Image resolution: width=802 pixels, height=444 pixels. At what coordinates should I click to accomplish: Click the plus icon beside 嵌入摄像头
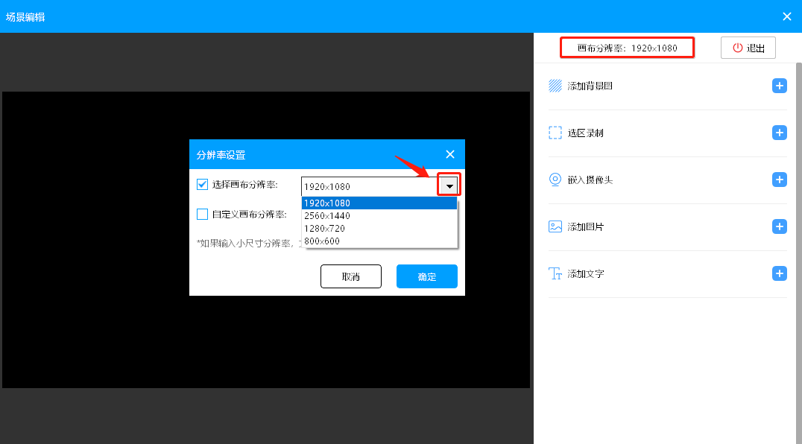(x=780, y=180)
